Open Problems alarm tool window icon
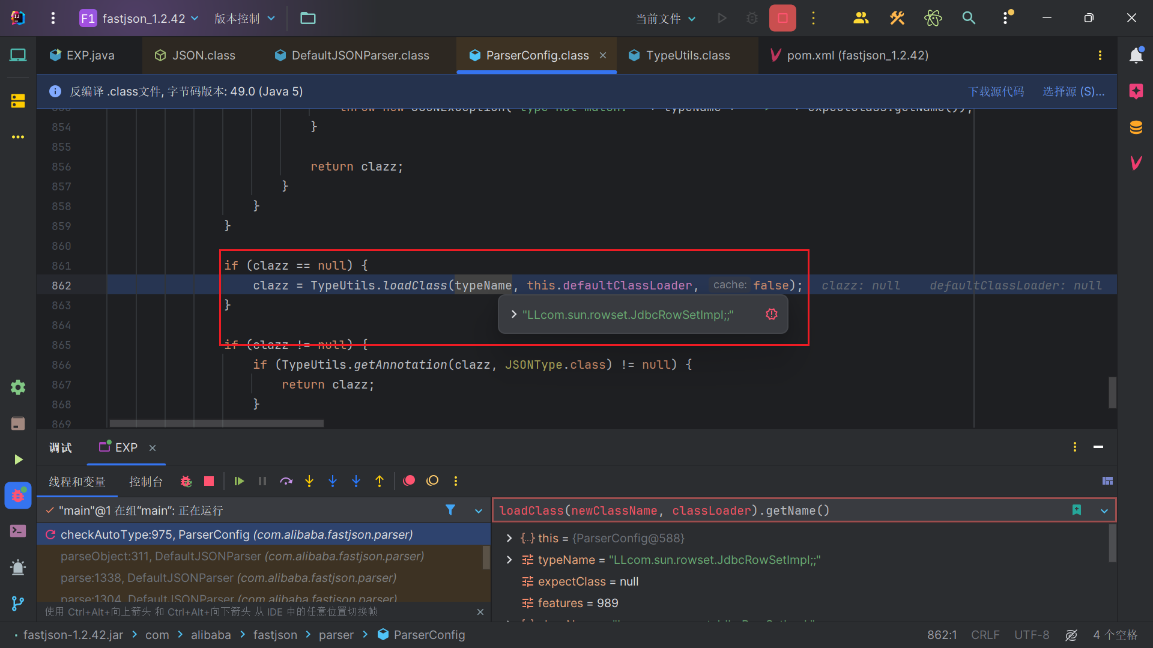Viewport: 1153px width, 648px height. [18, 567]
